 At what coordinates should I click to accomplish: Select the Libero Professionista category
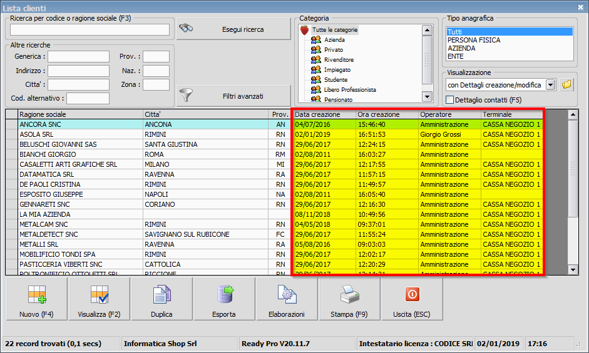coord(350,90)
